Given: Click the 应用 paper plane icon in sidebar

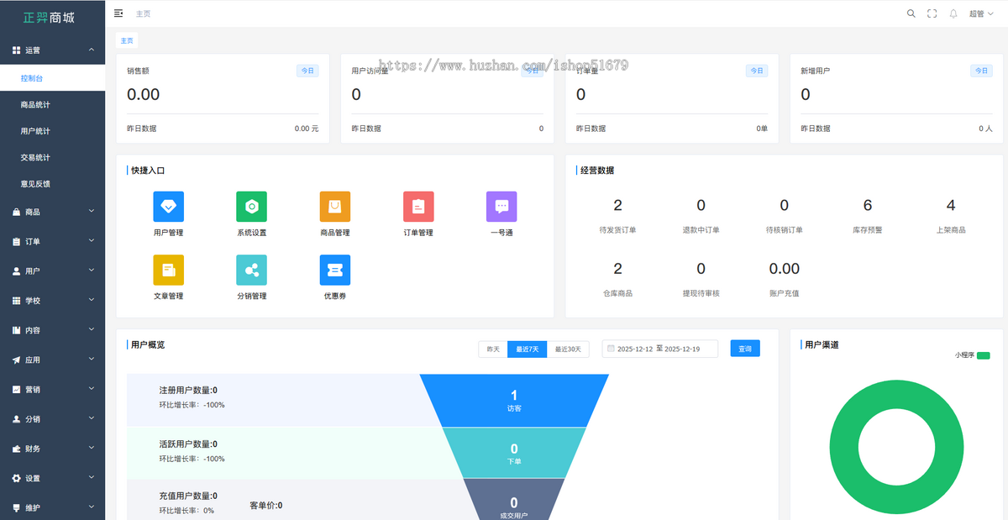Looking at the screenshot, I should [16, 360].
